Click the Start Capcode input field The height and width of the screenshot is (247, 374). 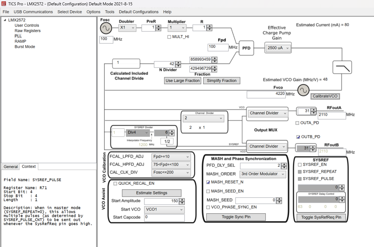[x=164, y=217]
